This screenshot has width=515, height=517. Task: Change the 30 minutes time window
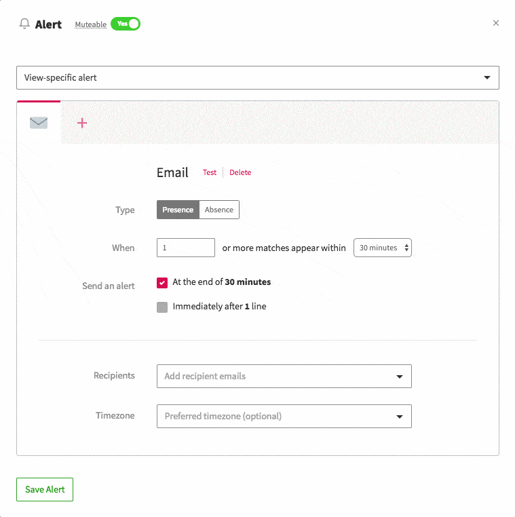coord(383,248)
